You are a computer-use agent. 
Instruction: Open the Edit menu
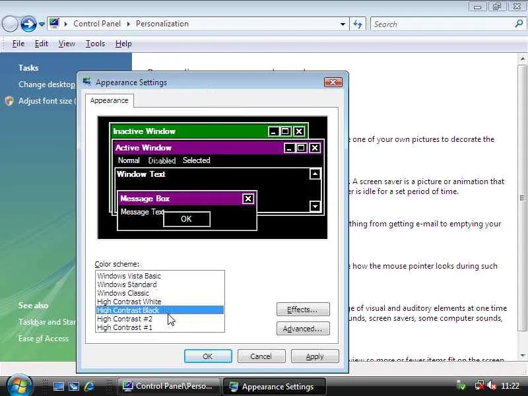pos(41,44)
